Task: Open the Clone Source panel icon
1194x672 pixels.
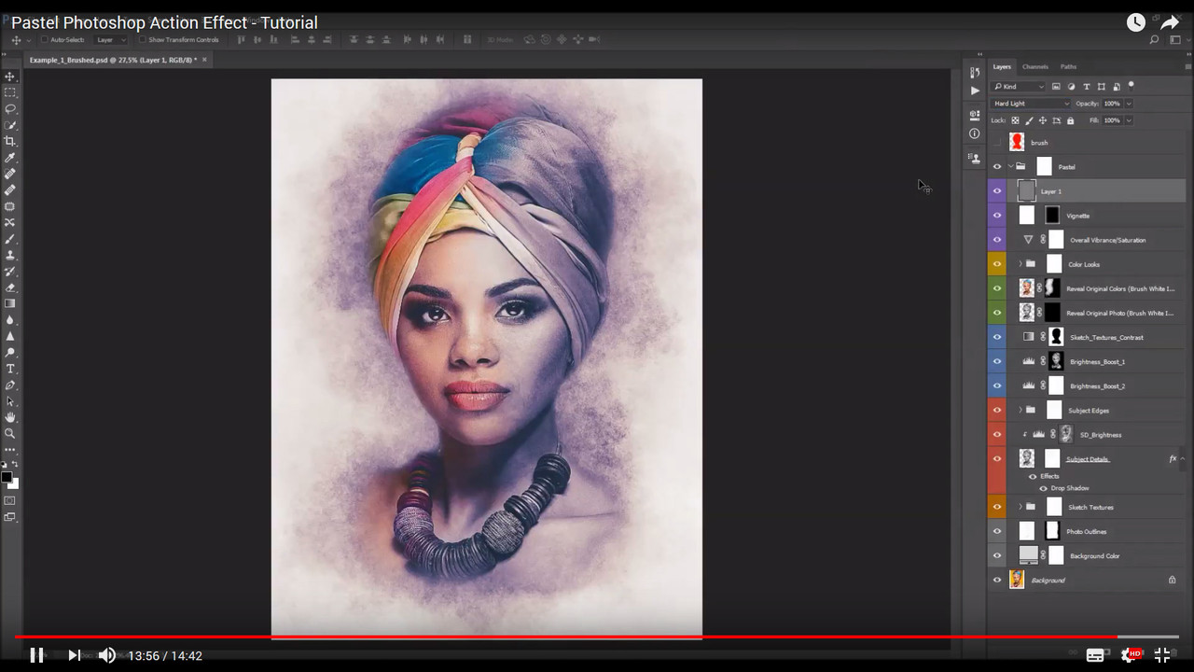Action: 975,158
